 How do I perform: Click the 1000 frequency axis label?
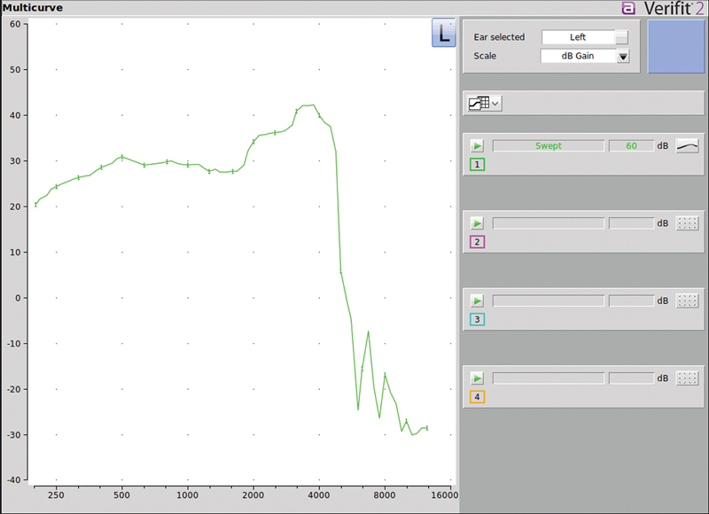pyautogui.click(x=187, y=495)
